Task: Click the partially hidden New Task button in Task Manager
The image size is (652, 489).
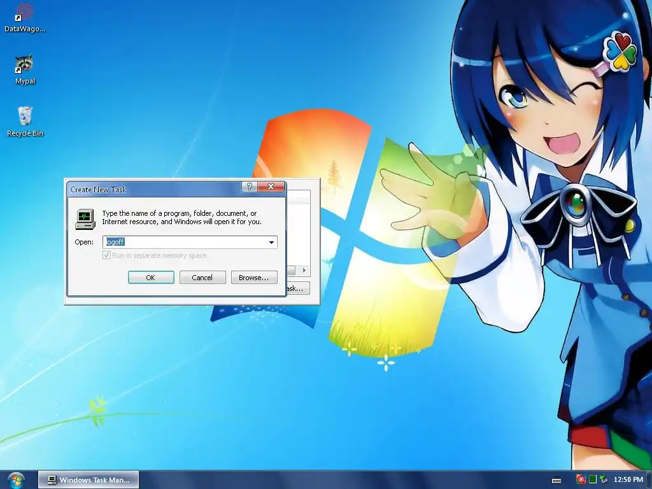Action: coord(298,288)
